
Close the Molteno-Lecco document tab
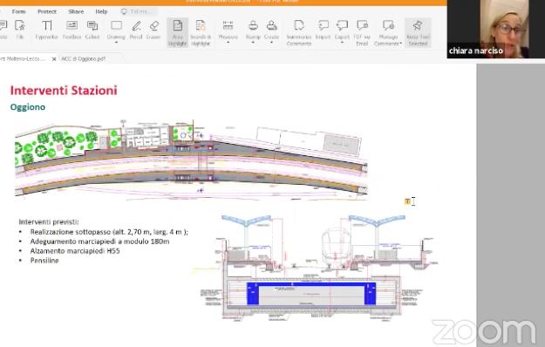tap(54, 59)
